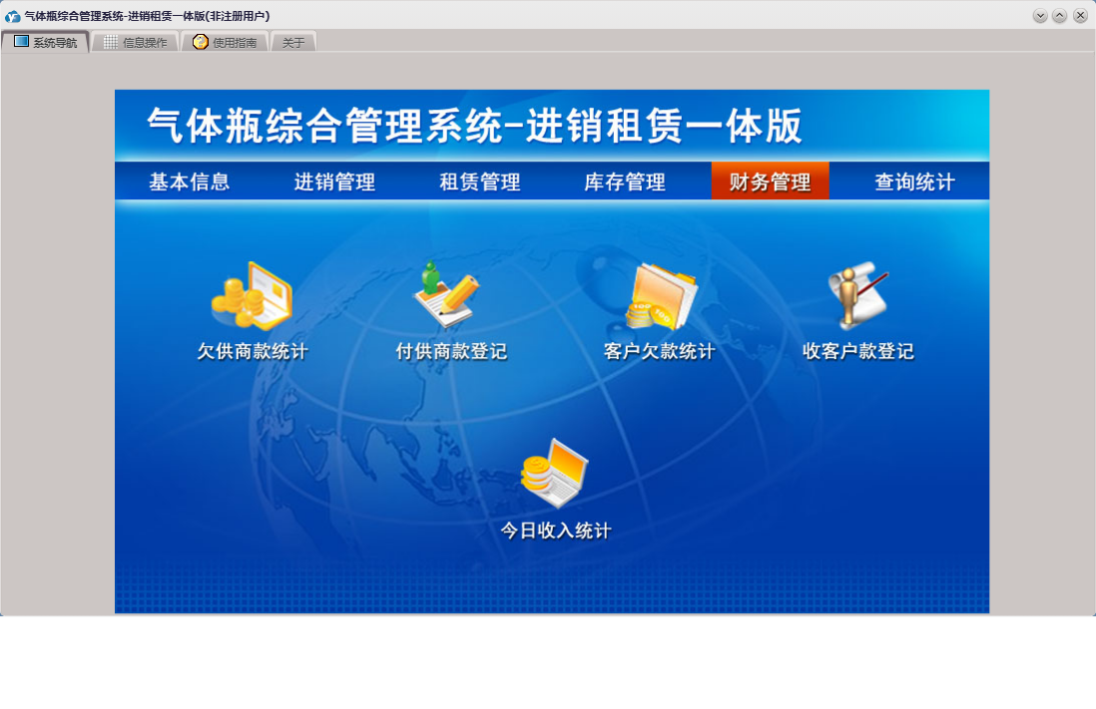1096x709 pixels.
Task: Open the 今日收入统计 laptop icon
Action: point(555,475)
